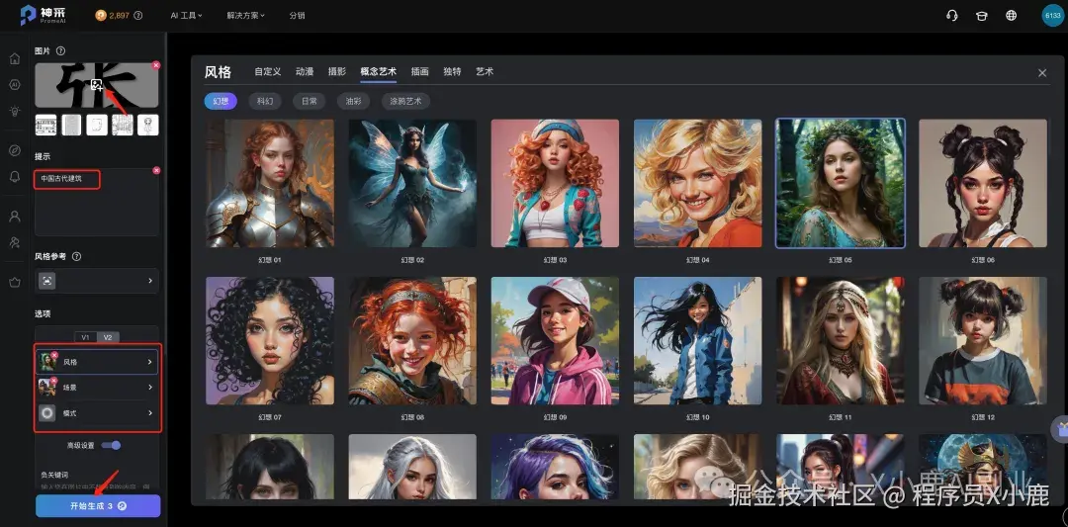Viewport: 1068px width, 527px height.
Task: Open customer support headset icon
Action: (x=952, y=16)
